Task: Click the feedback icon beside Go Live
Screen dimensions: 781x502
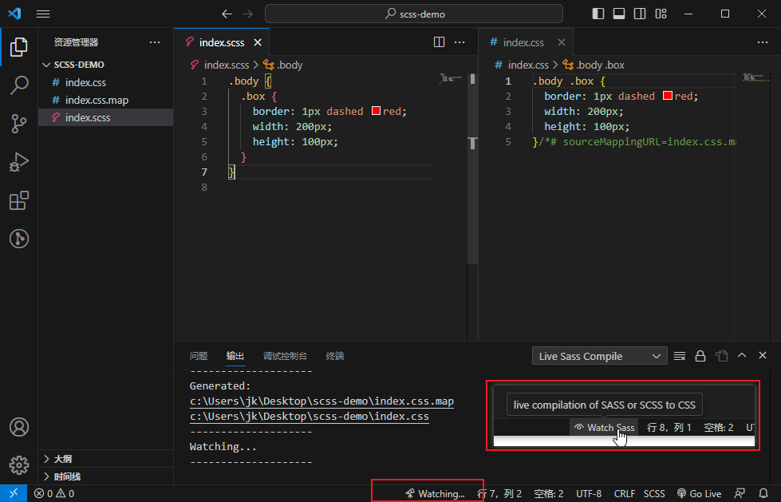Action: pyautogui.click(x=740, y=493)
